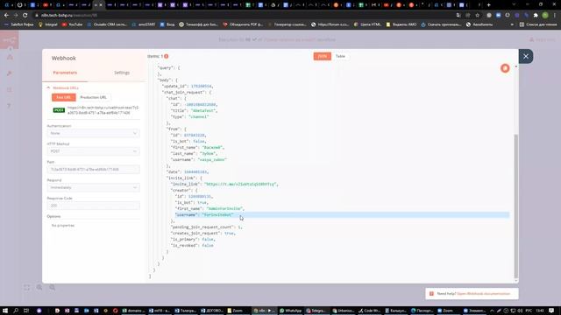Image resolution: width=561 pixels, height=315 pixels.
Task: Open the browser Extensions puzzle icon
Action: tap(536, 16)
